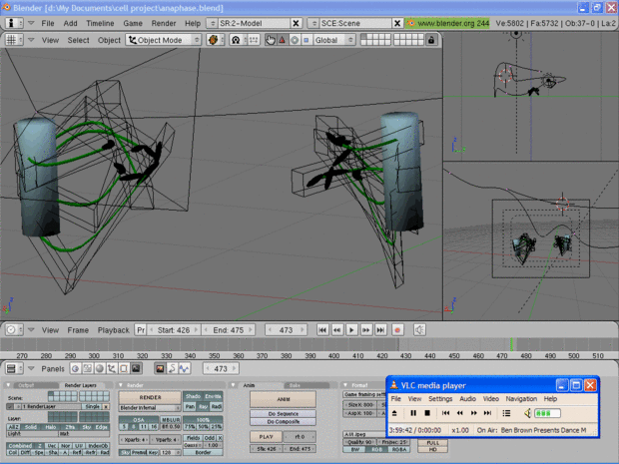This screenshot has height=464, width=619.
Task: Toggle the Ray render option
Action: click(204, 407)
